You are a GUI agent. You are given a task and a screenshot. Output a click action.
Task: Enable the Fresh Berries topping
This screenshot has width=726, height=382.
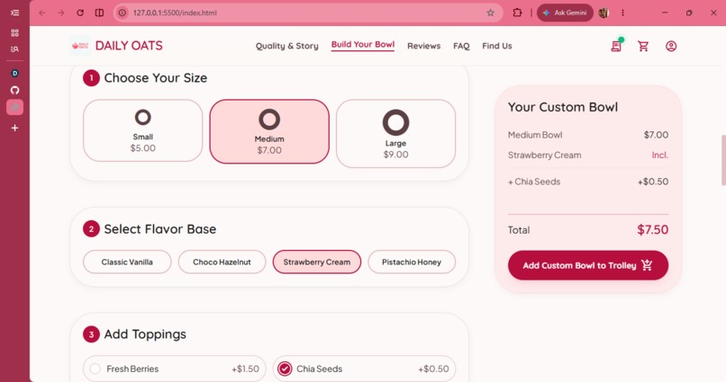[175, 369]
